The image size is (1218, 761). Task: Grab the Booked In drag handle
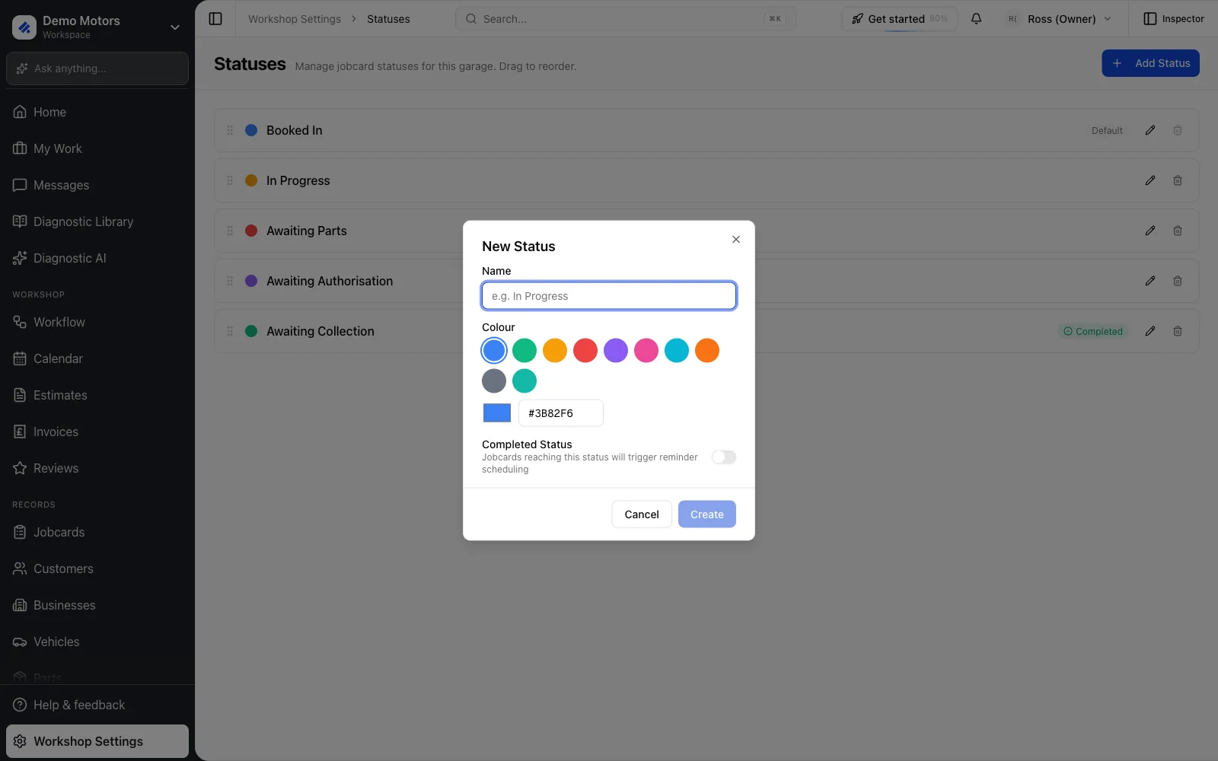tap(230, 130)
